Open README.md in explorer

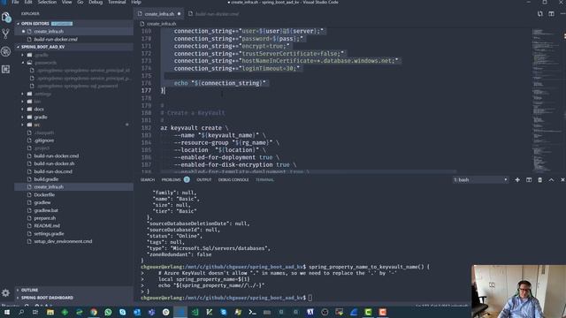pyautogui.click(x=73, y=226)
